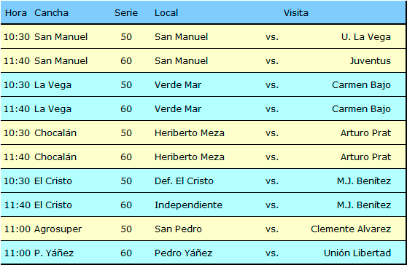Click the San Pedro local team cell
407x265 pixels.
tap(178, 229)
